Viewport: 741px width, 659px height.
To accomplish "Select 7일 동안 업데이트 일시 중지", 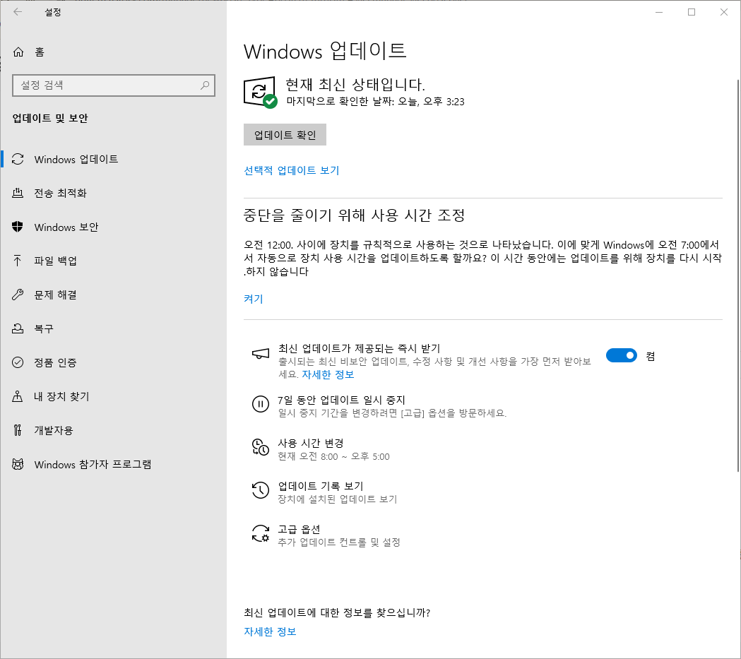I will coord(341,400).
